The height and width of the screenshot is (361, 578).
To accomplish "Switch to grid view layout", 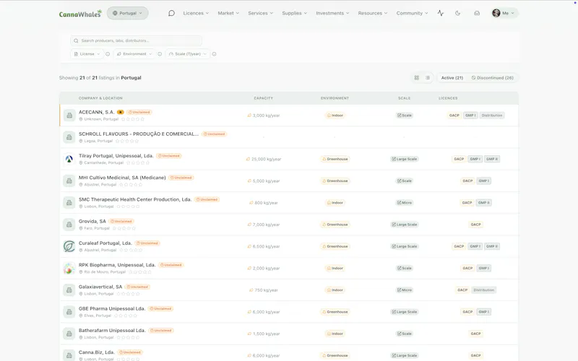I will tap(417, 78).
